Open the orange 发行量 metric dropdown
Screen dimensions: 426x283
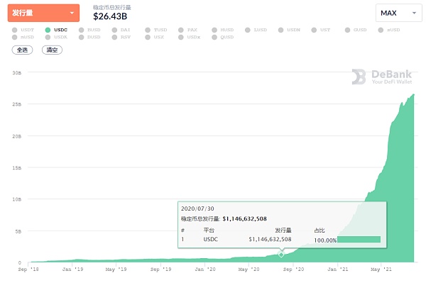point(43,13)
